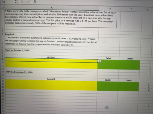Select row header 20
The height and width of the screenshot is (114, 153).
(3, 93)
